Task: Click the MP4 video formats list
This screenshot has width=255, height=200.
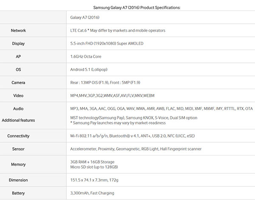Action: tap(112, 96)
